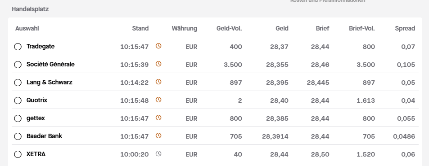This screenshot has width=429, height=166.
Task: Click XETRA timestamp 10:00:20
Action: coord(135,154)
